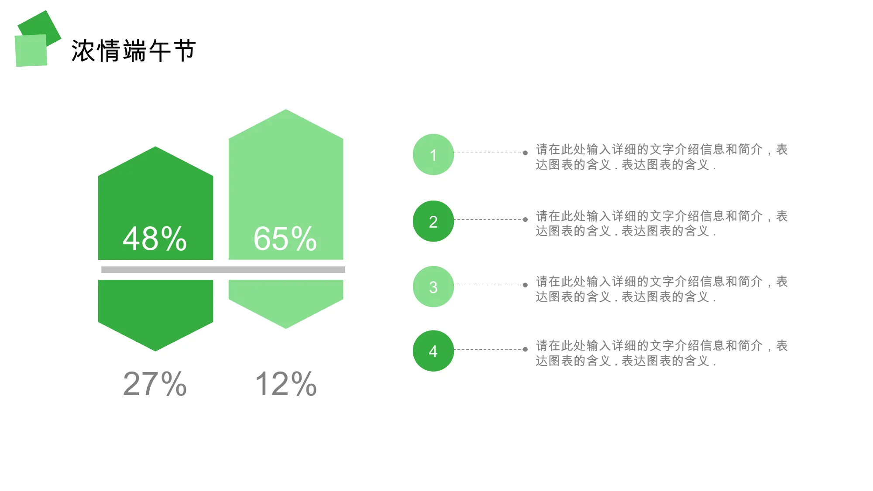Click description text beside circle 4
Image resolution: width=873 pixels, height=491 pixels.
[x=661, y=353]
